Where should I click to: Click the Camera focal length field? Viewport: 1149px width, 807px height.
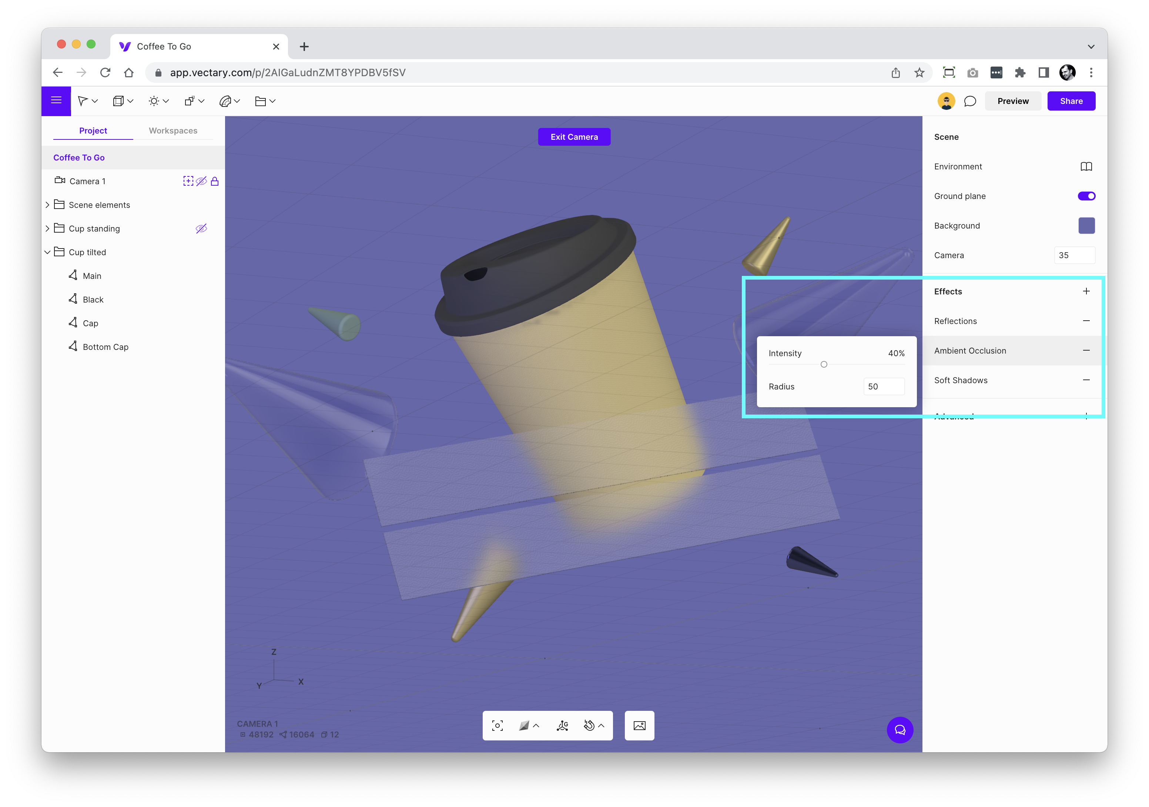tap(1075, 255)
